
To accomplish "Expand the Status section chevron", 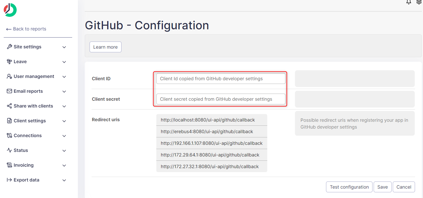I will 64,151.
